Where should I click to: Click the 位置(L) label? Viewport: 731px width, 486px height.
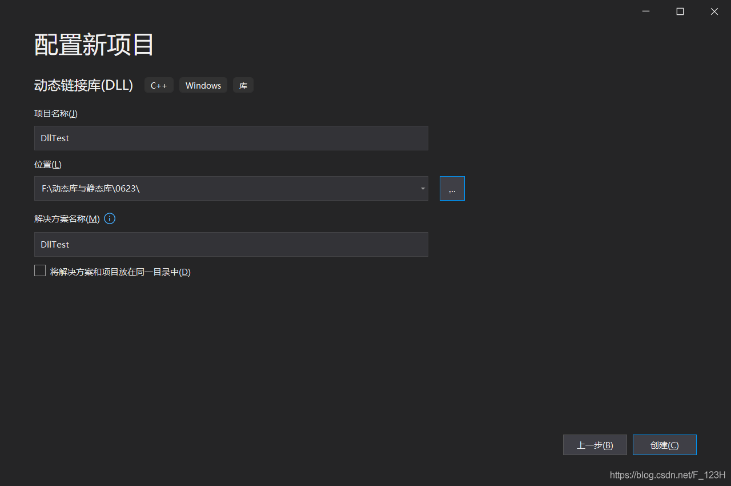click(x=48, y=165)
